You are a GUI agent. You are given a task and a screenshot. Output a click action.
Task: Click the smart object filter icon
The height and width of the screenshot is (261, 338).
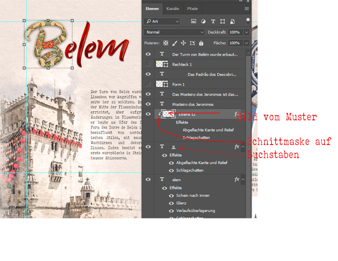232,21
